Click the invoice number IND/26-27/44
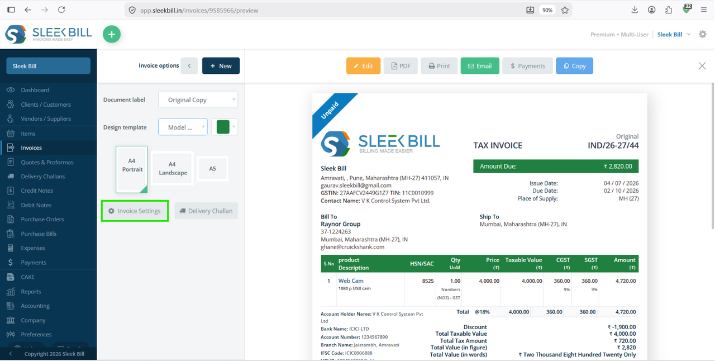This screenshot has height=361, width=715. [x=613, y=145]
